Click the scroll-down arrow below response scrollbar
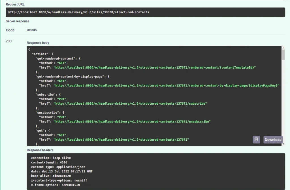Screen dimensions: 290x190 pos(284,144)
